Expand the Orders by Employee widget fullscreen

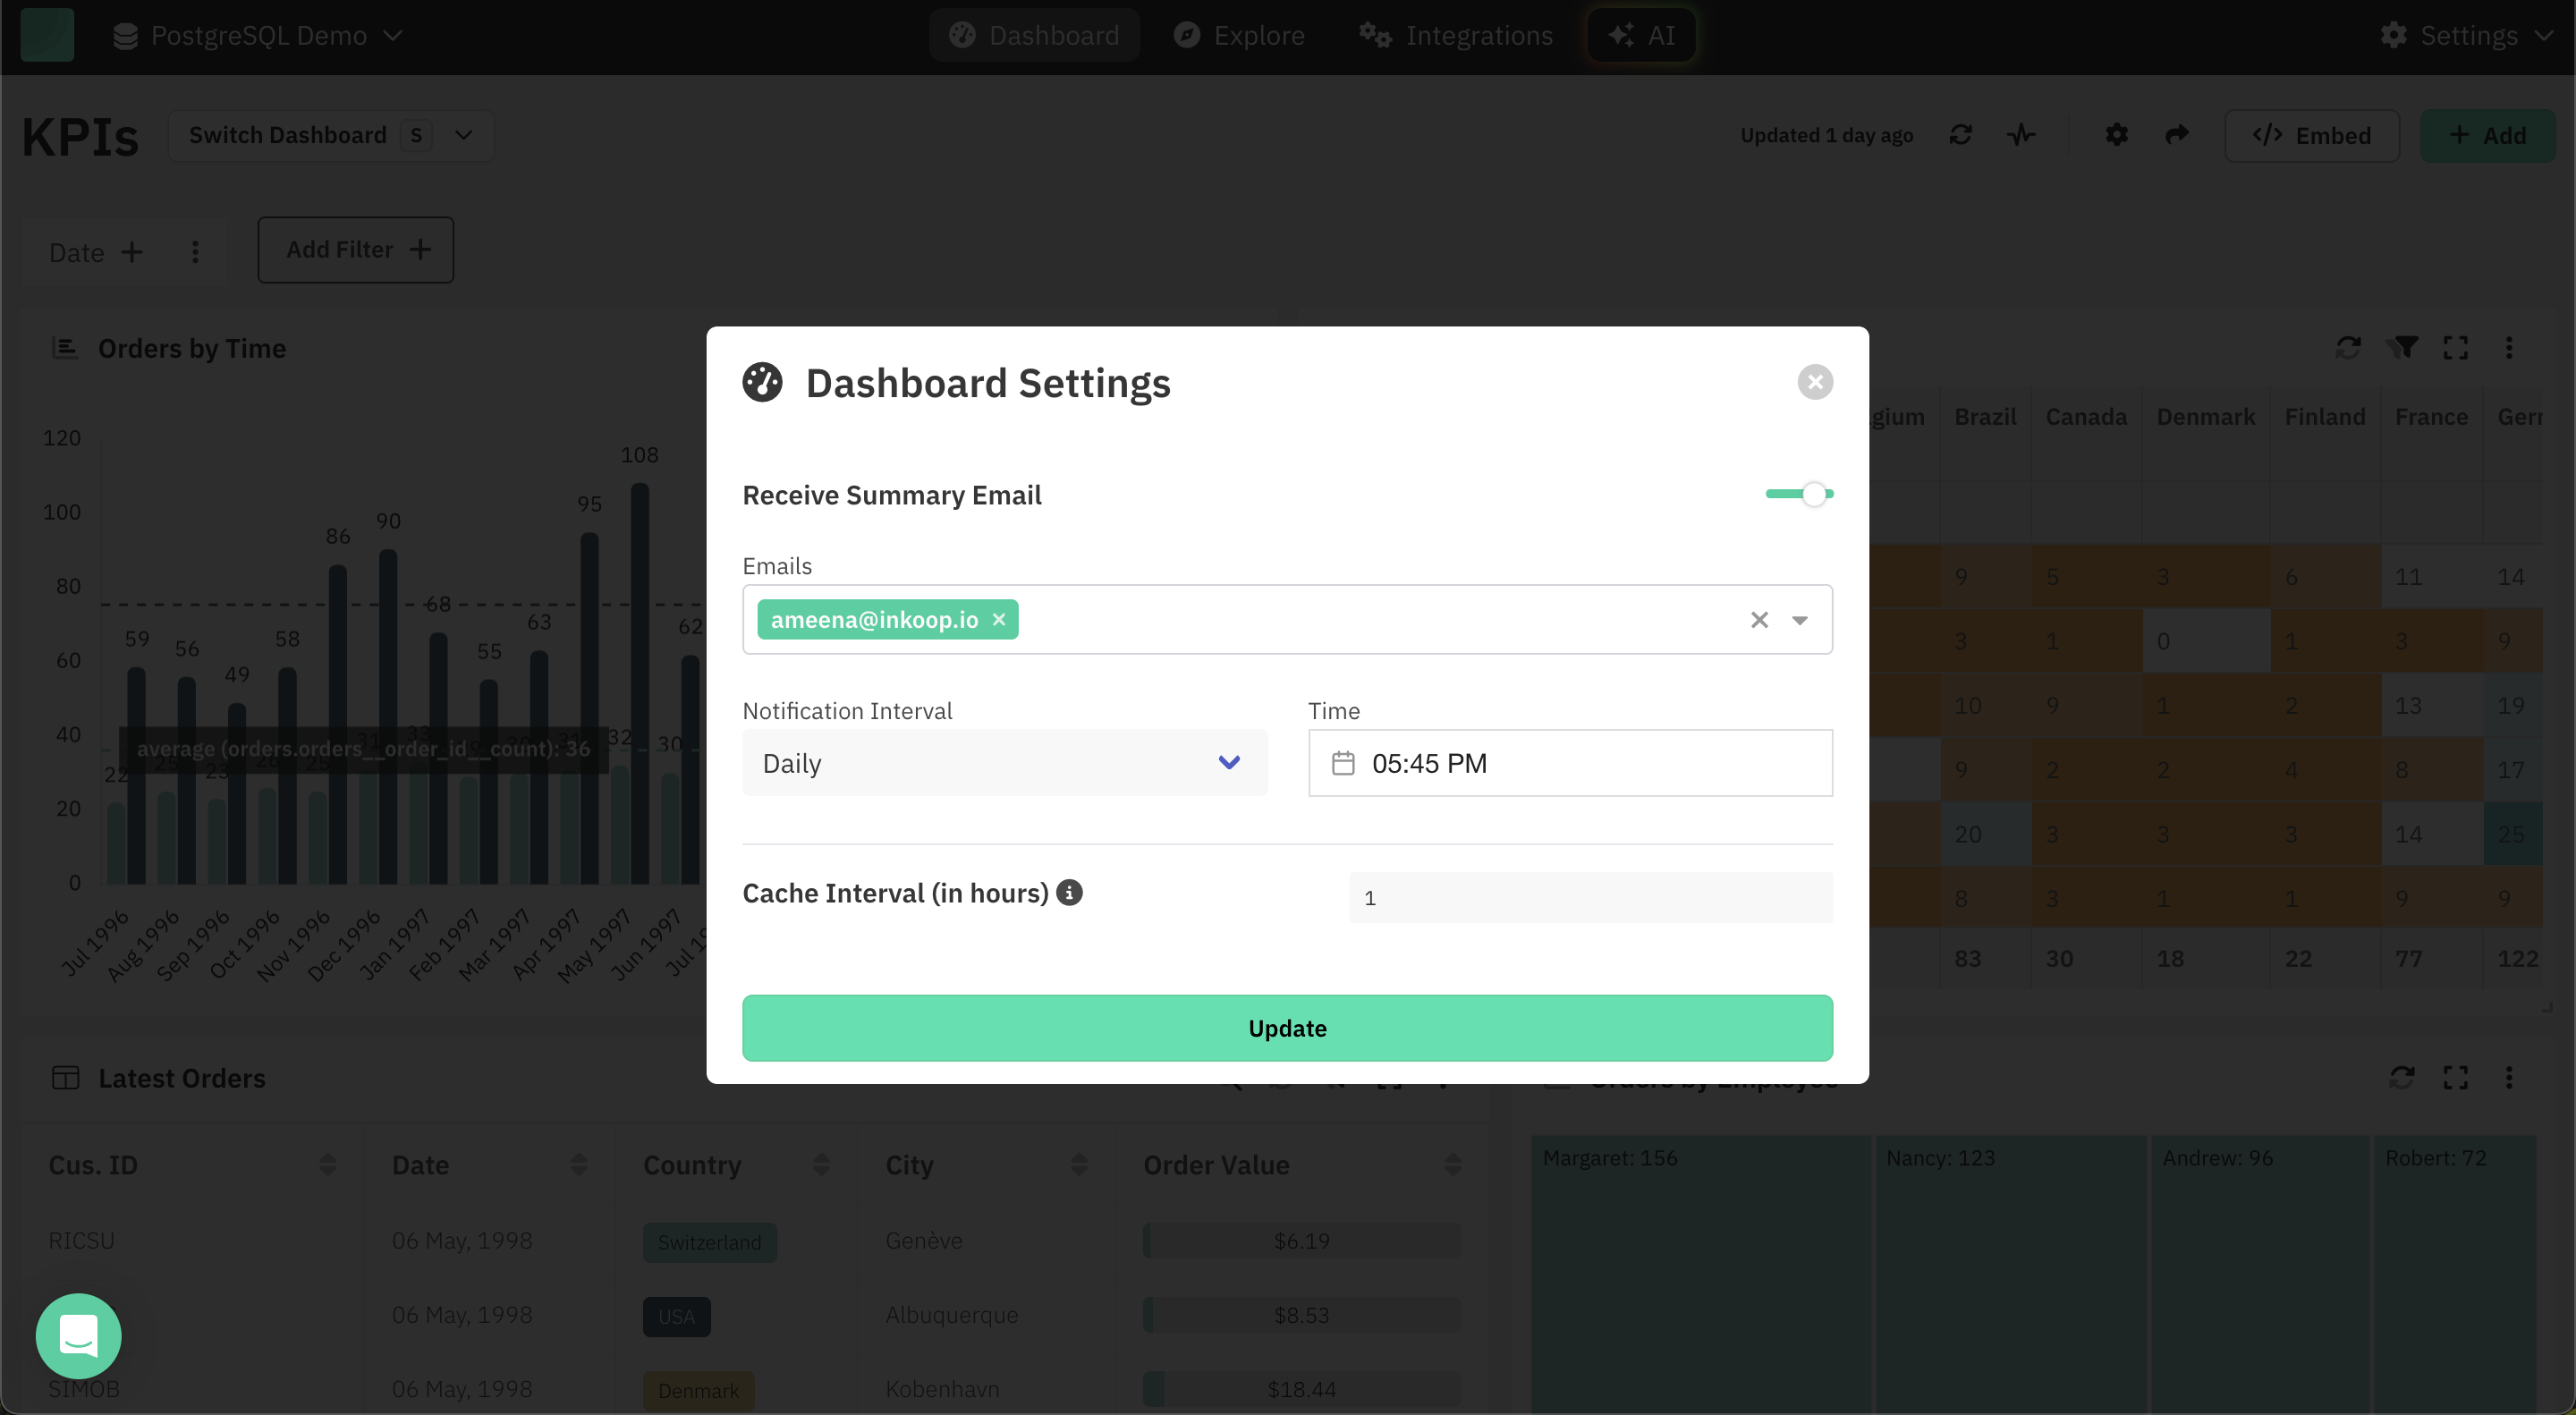pos(2456,1077)
